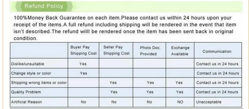Select the Quality Problem row label
The height and width of the screenshot is (109, 249).
(26, 92)
